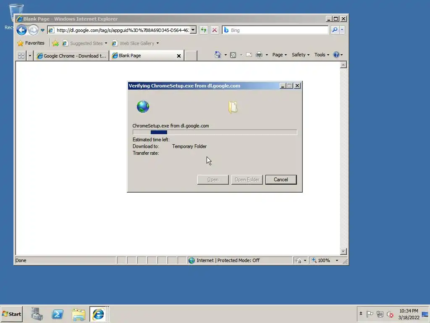Expand the address bar history dropdown

pyautogui.click(x=193, y=30)
